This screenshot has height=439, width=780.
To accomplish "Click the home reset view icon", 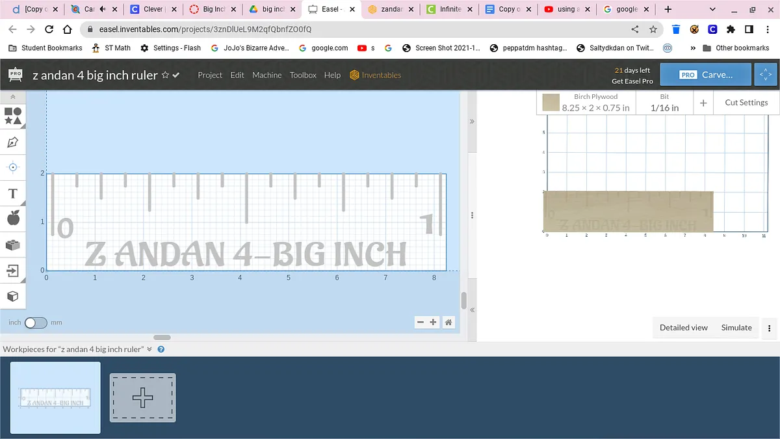I will [x=448, y=322].
